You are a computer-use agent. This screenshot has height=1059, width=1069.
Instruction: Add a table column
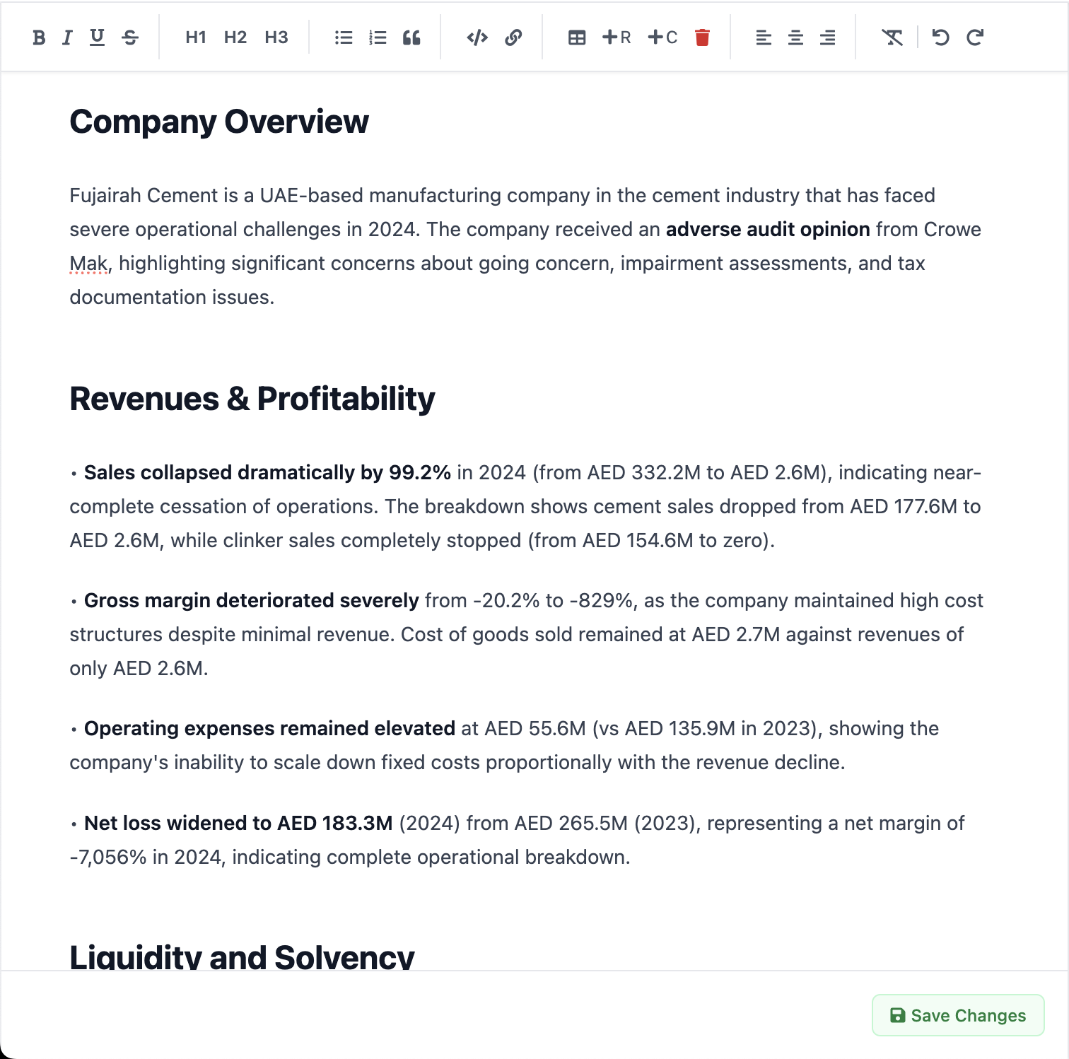pyautogui.click(x=662, y=37)
